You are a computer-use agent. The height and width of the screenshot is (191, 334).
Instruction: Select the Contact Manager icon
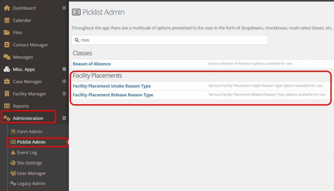[7, 45]
